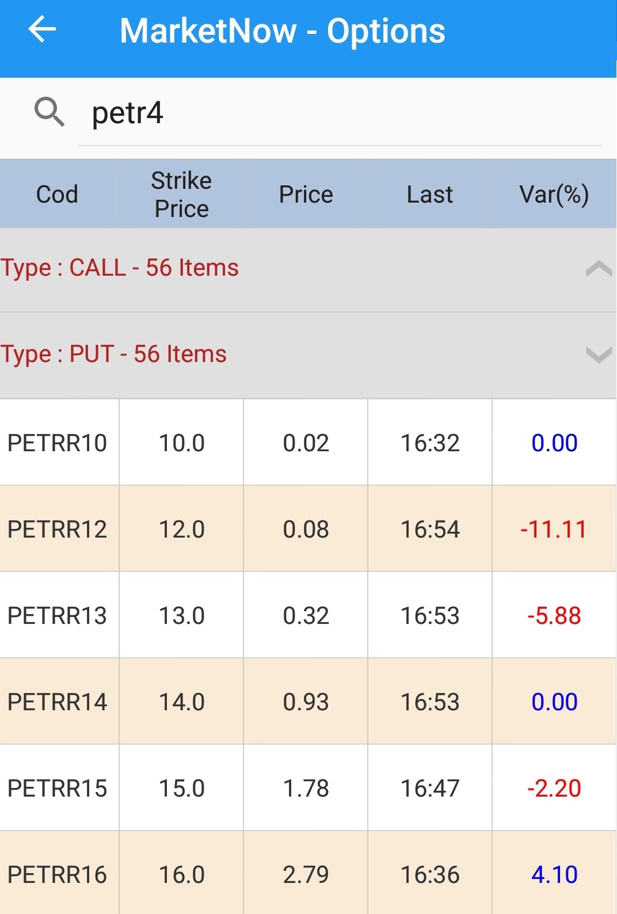Tap the search magnifier icon

pyautogui.click(x=49, y=112)
